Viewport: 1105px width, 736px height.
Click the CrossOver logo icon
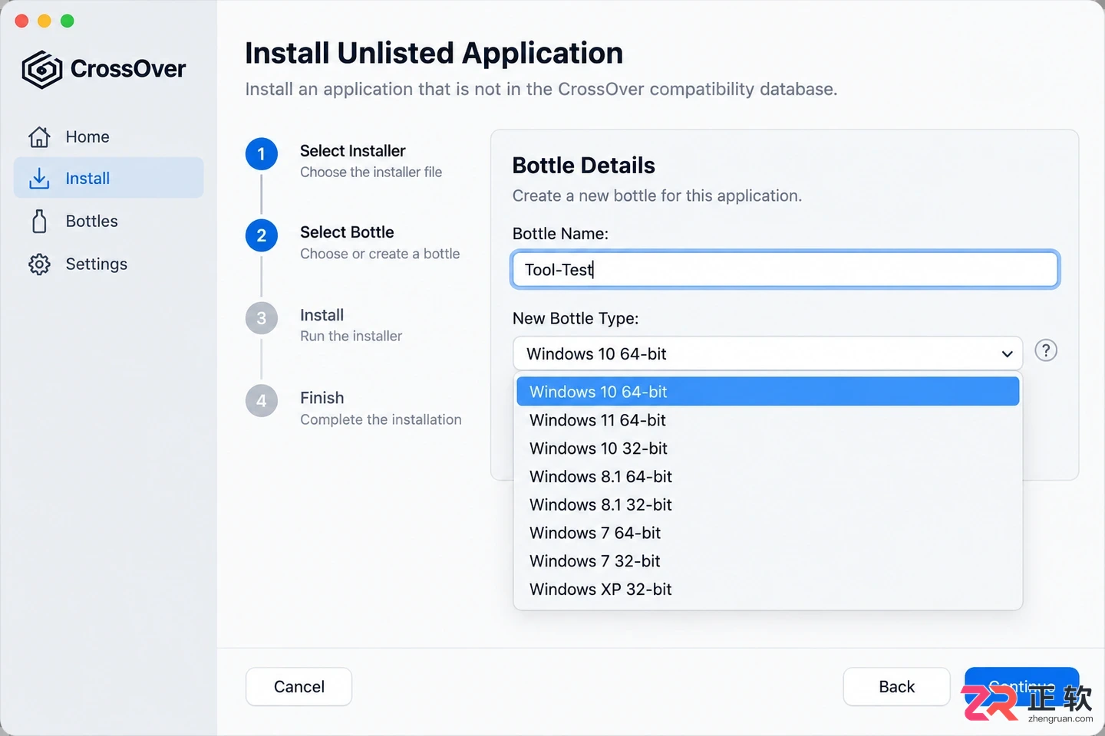tap(41, 70)
